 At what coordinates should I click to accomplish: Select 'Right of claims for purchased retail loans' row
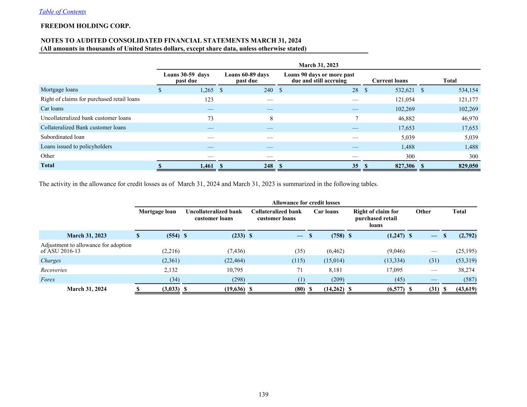90,99
